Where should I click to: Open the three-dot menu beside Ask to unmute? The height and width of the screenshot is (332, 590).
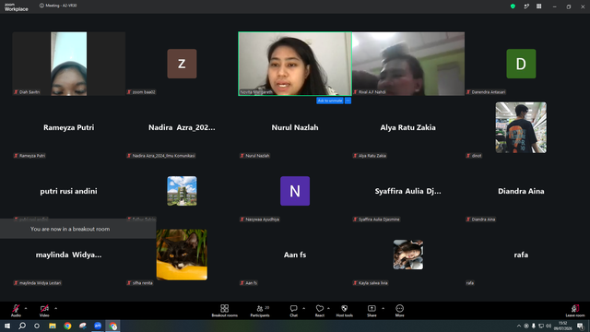coord(348,101)
